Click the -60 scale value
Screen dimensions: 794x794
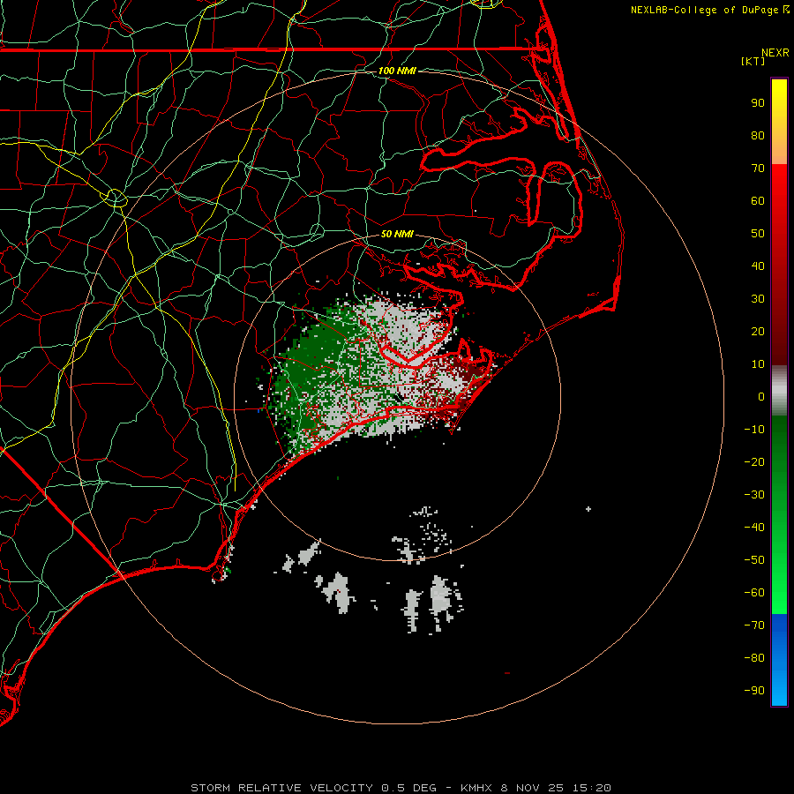pyautogui.click(x=754, y=593)
